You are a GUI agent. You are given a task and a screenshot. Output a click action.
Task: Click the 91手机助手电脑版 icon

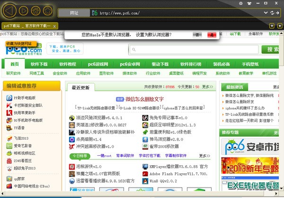[x=9, y=120]
